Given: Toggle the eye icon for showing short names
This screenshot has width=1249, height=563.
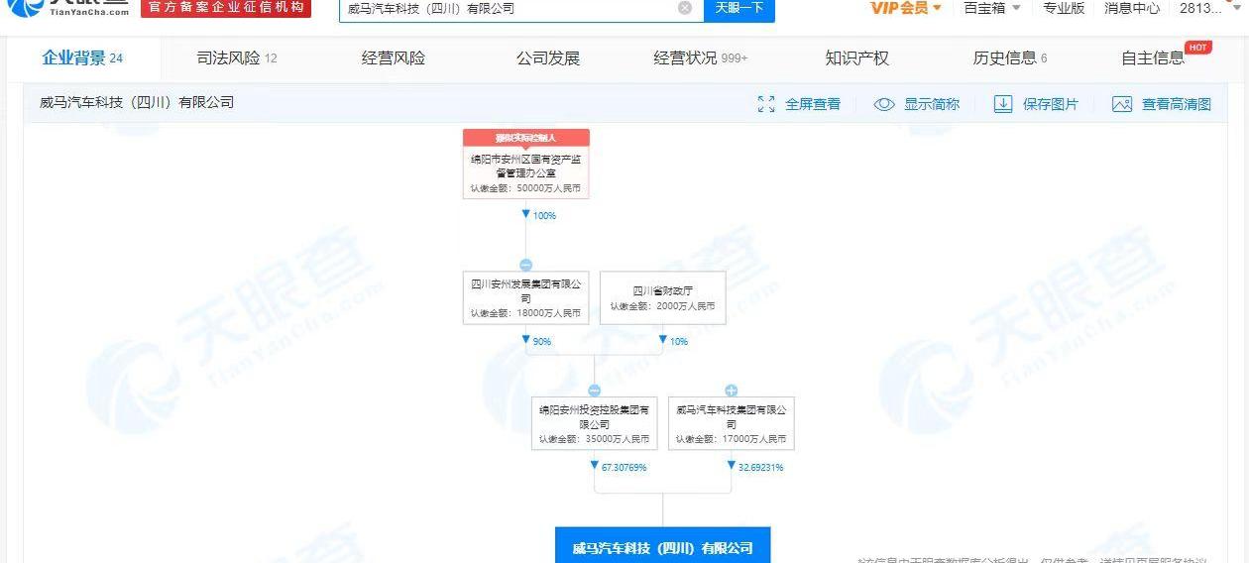Looking at the screenshot, I should 884,104.
